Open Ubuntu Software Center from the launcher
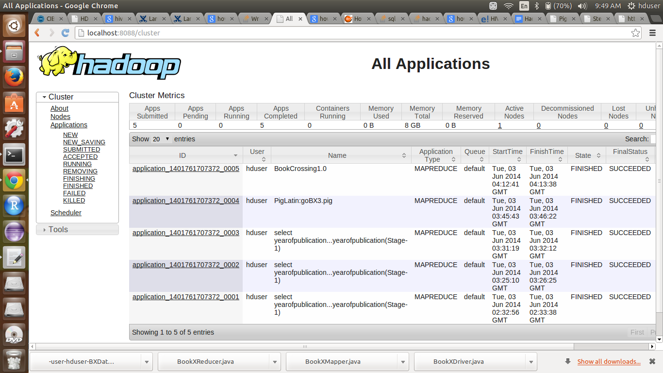 [x=14, y=103]
